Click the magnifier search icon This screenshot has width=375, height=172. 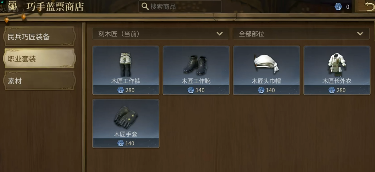point(145,6)
